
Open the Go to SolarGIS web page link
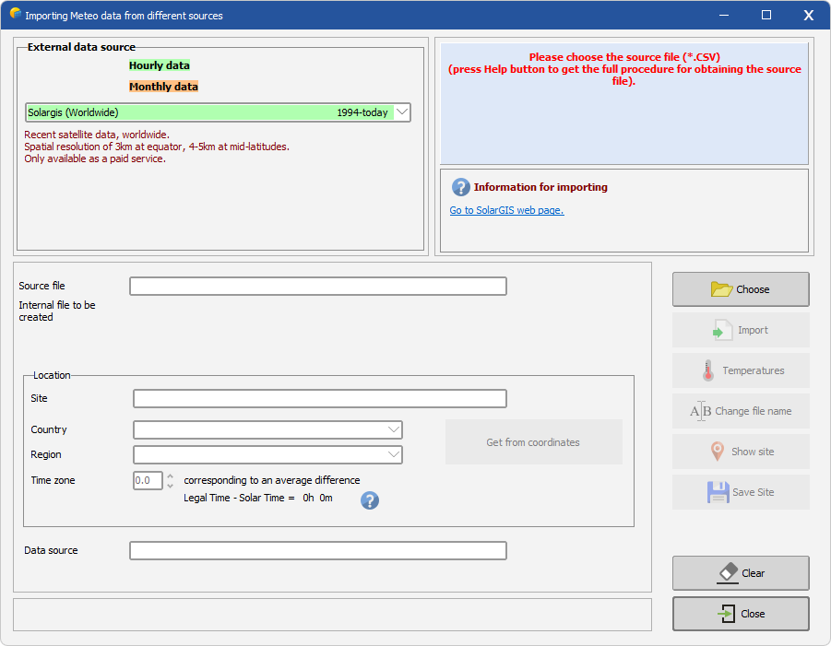(x=506, y=210)
